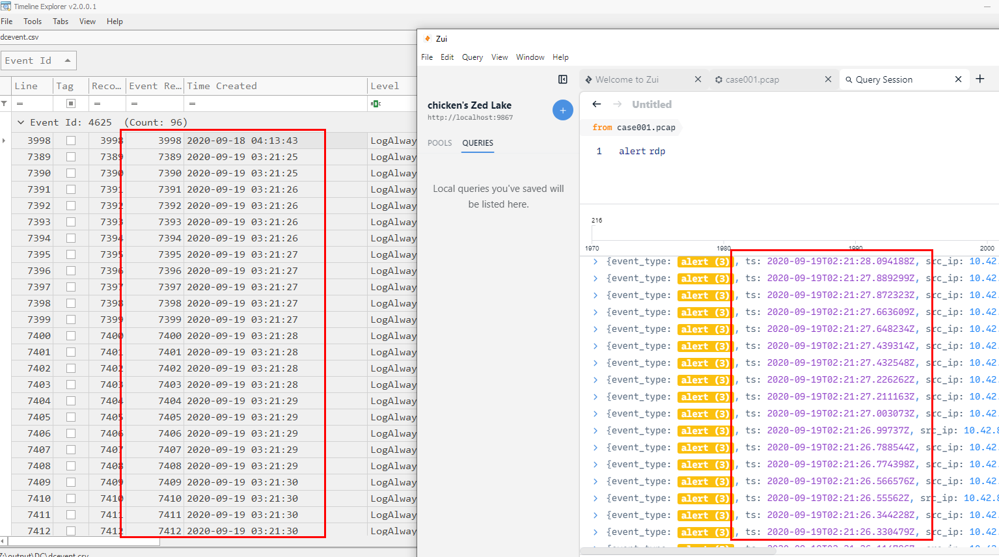Viewport: 999px width, 557px height.
Task: Click the blue plus button beside Zed Lake
Action: tap(563, 110)
